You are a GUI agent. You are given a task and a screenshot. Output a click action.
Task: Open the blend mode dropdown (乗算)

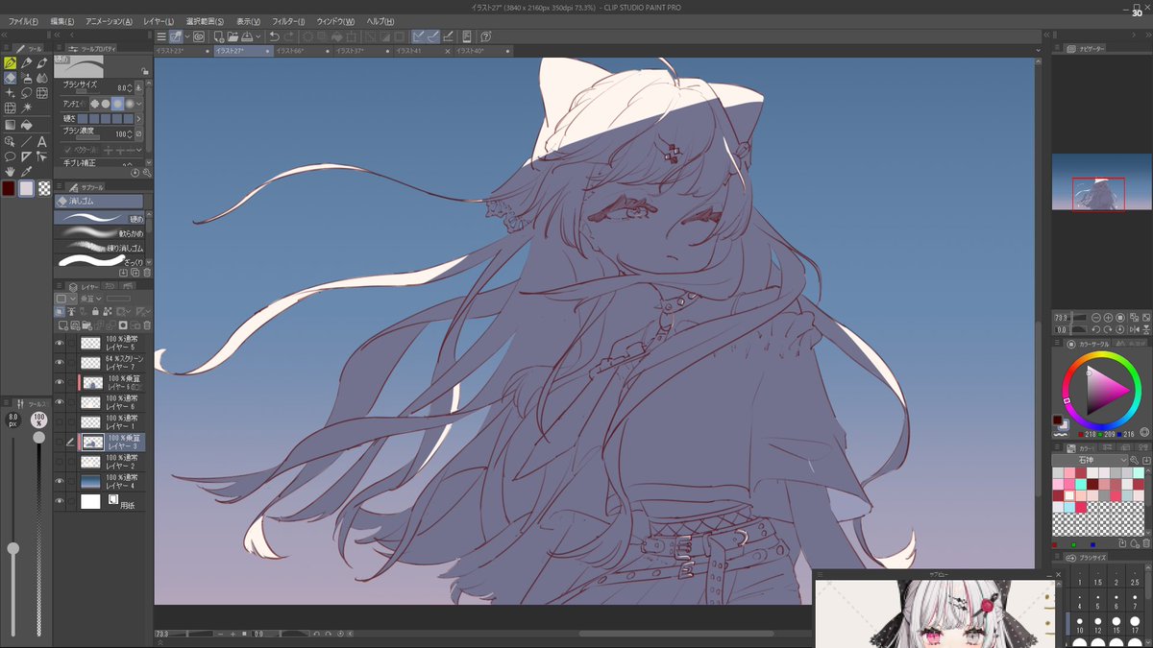point(89,299)
